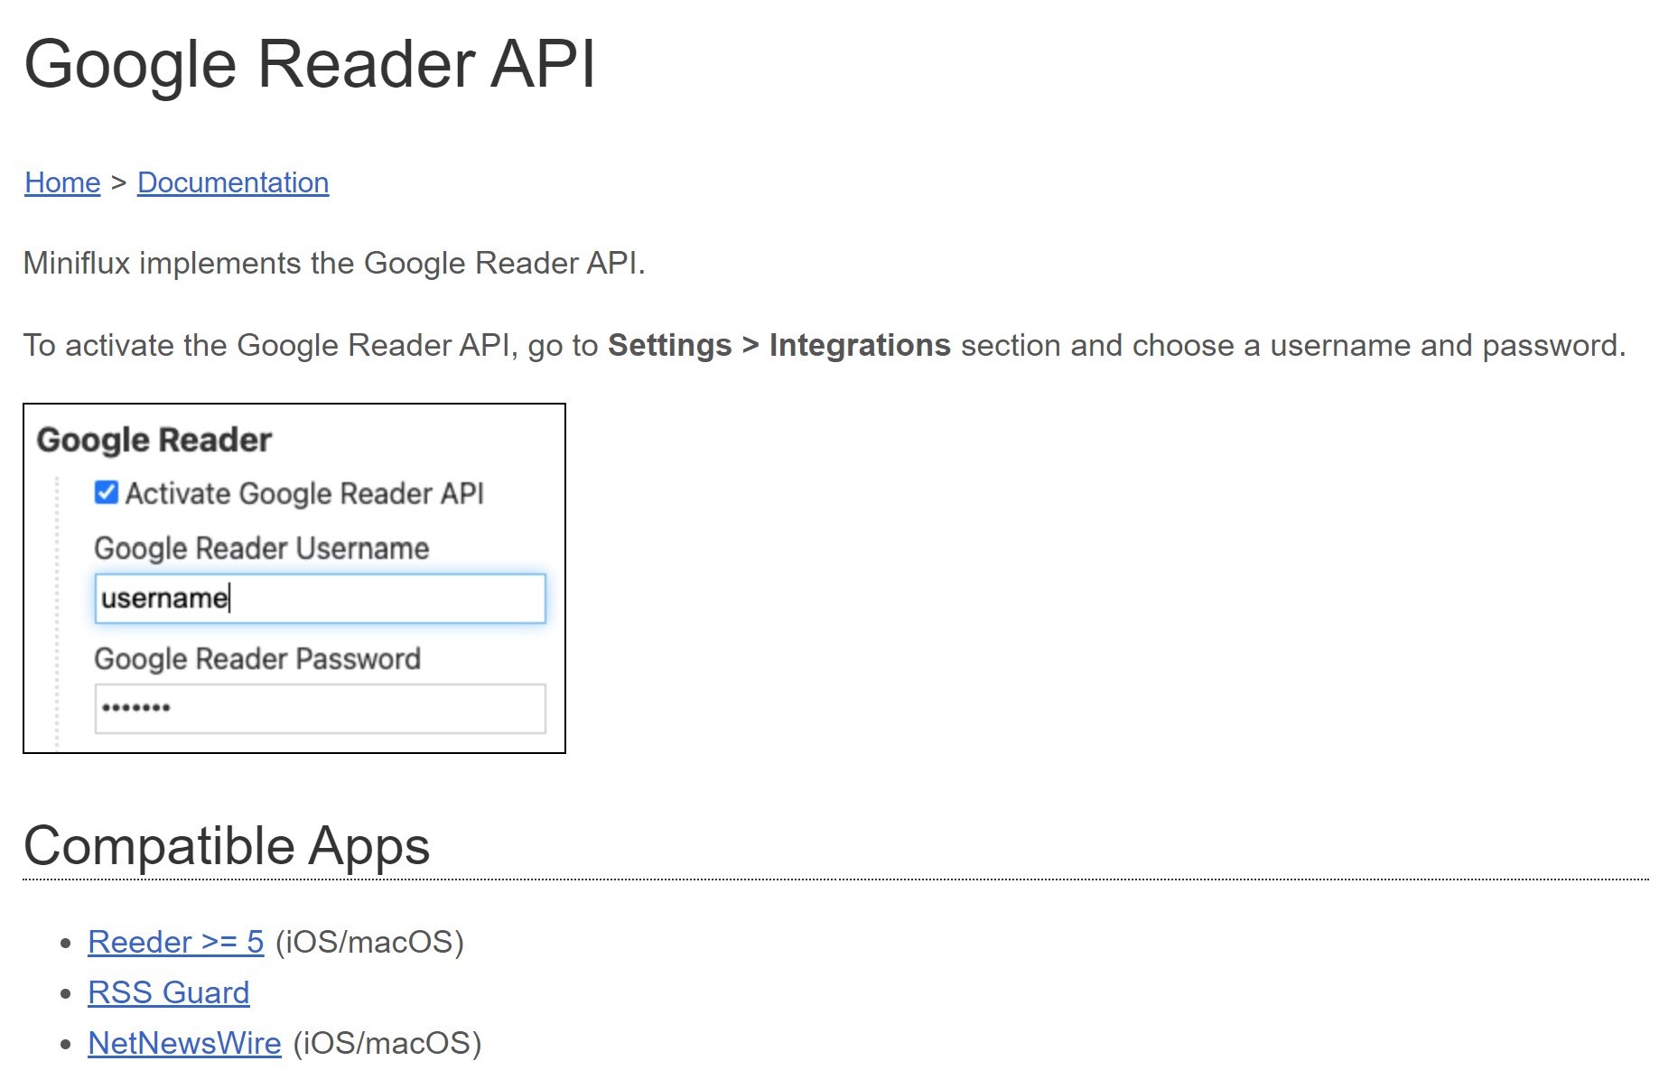Click the Google Reader Username label
The width and height of the screenshot is (1678, 1089).
[262, 548]
